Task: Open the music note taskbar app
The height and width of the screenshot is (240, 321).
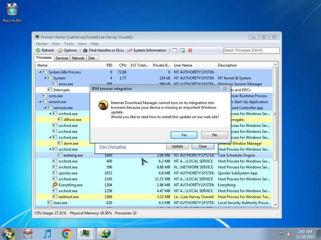Action: (47, 234)
